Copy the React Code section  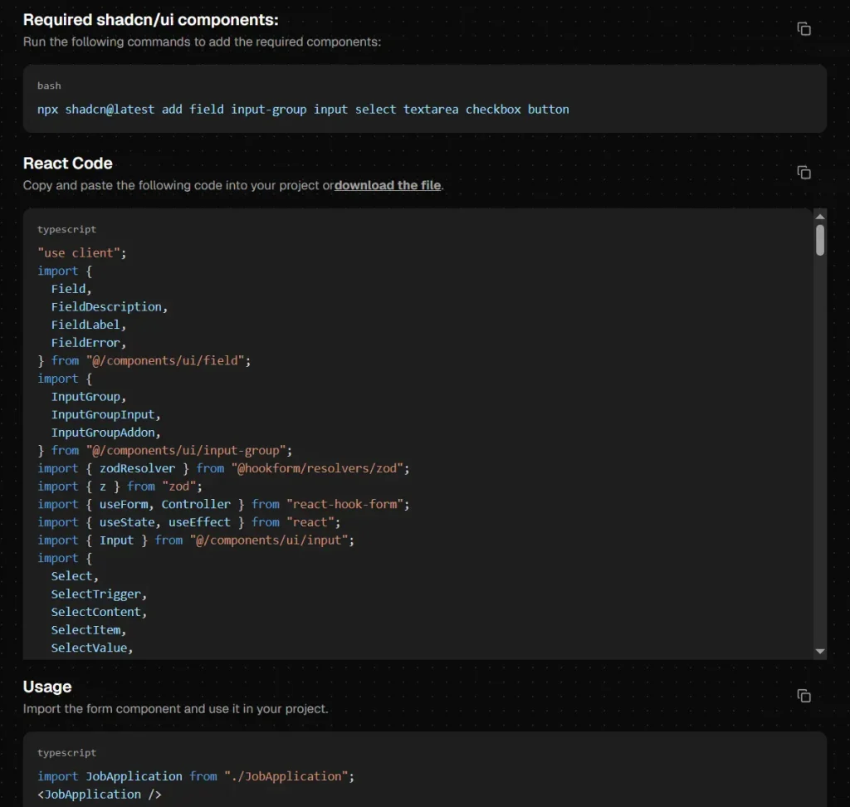pyautogui.click(x=803, y=172)
